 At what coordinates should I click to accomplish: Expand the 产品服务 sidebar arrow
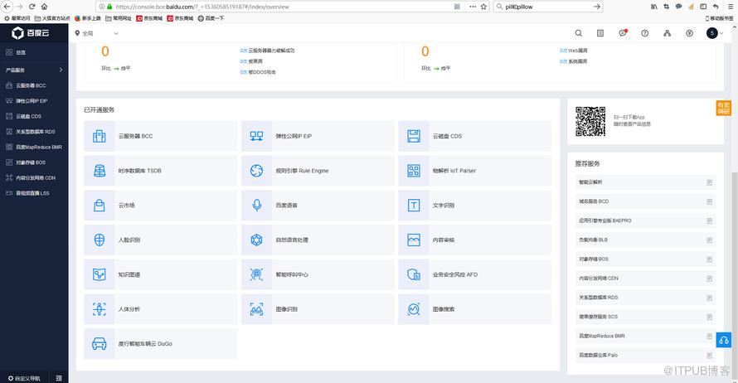[61, 70]
